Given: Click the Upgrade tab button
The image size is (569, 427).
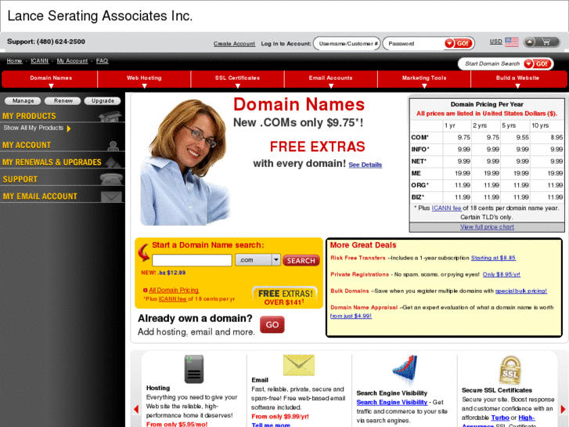Looking at the screenshot, I should (103, 100).
